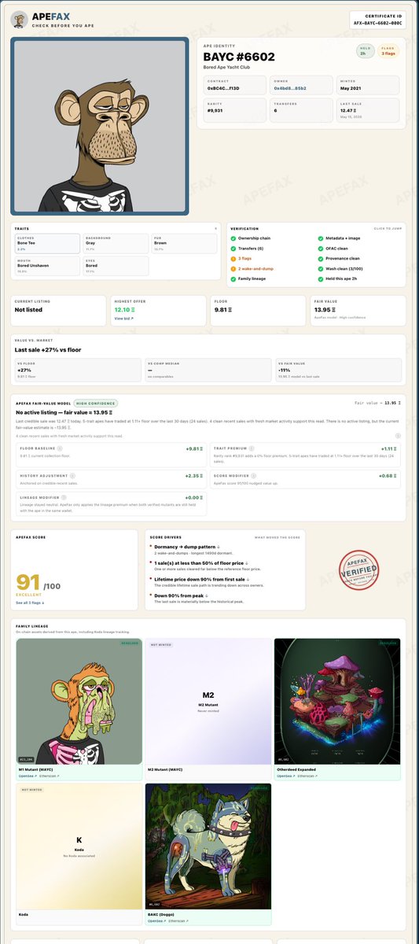Jump to Metadata + image verification item

click(x=342, y=238)
